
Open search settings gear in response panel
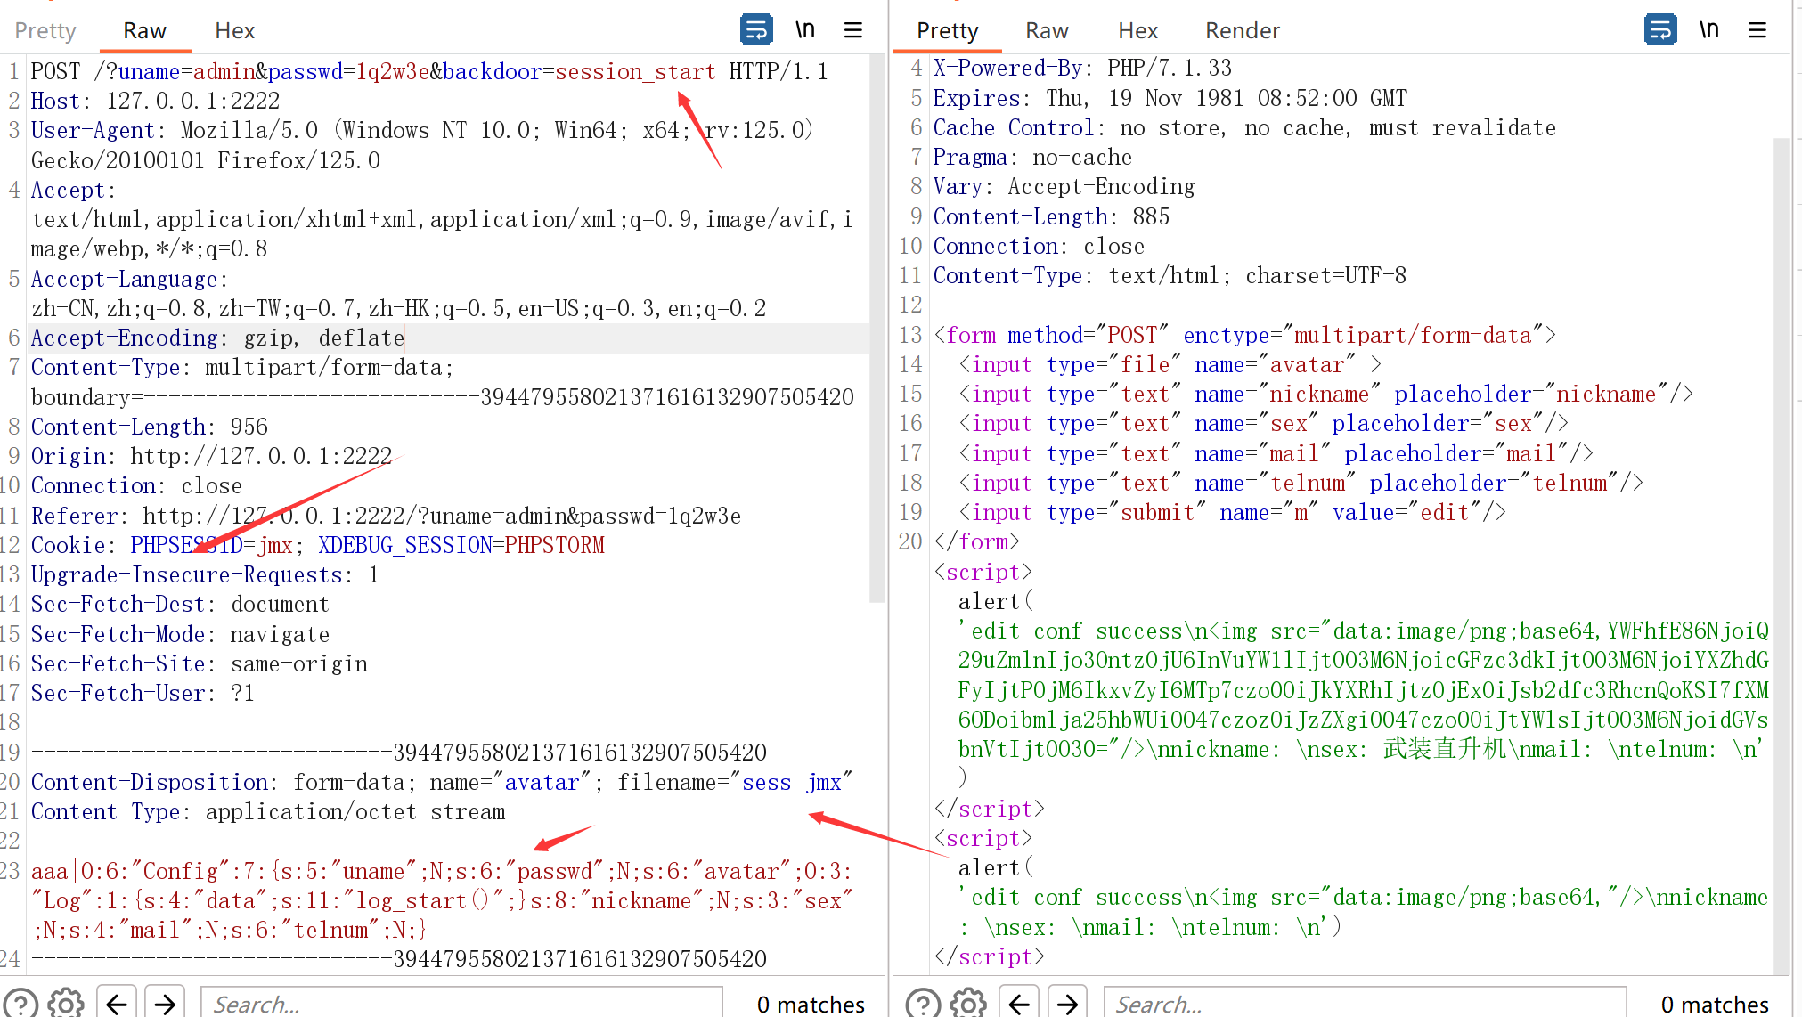[968, 1004]
